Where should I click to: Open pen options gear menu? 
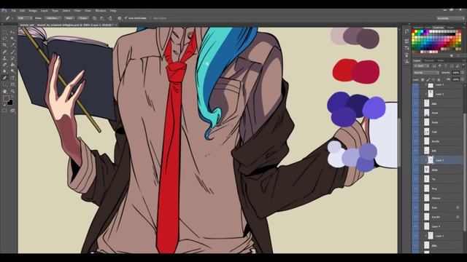pos(120,18)
